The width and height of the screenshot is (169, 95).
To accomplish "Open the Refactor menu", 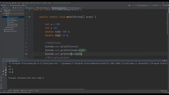I will [27, 3].
